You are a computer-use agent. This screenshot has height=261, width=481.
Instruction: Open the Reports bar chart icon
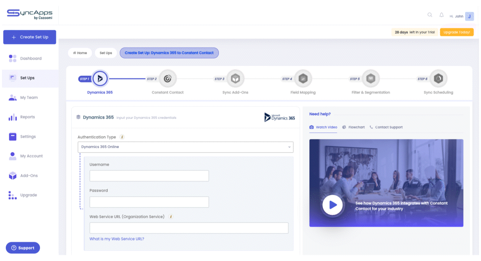tap(13, 117)
